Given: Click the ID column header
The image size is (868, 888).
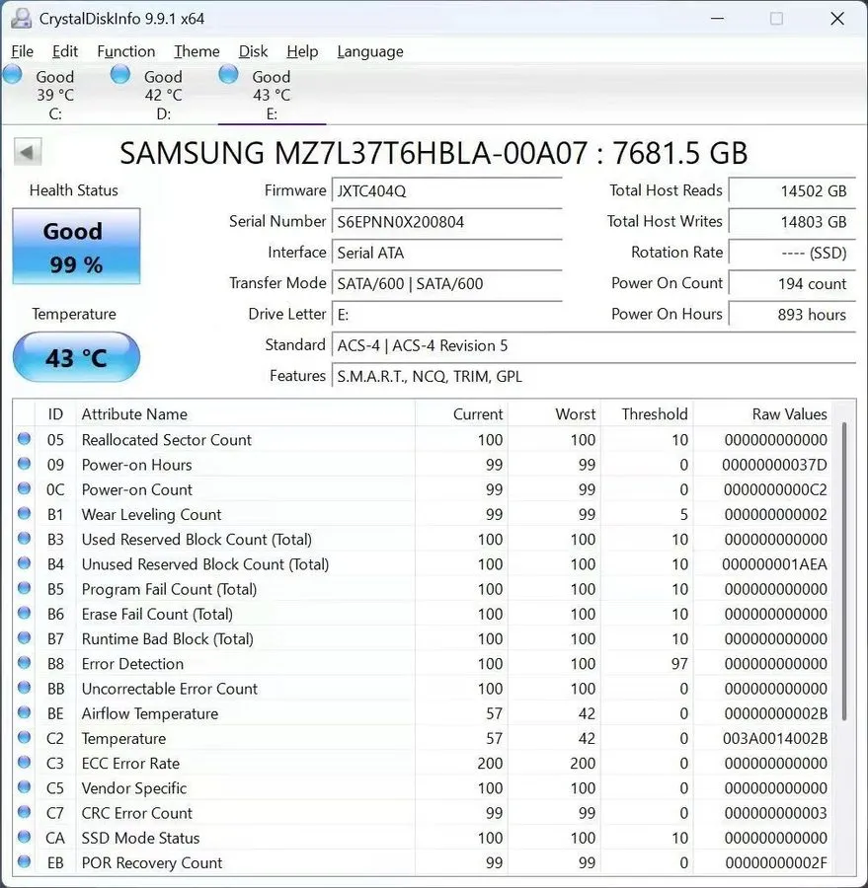Looking at the screenshot, I should point(55,414).
